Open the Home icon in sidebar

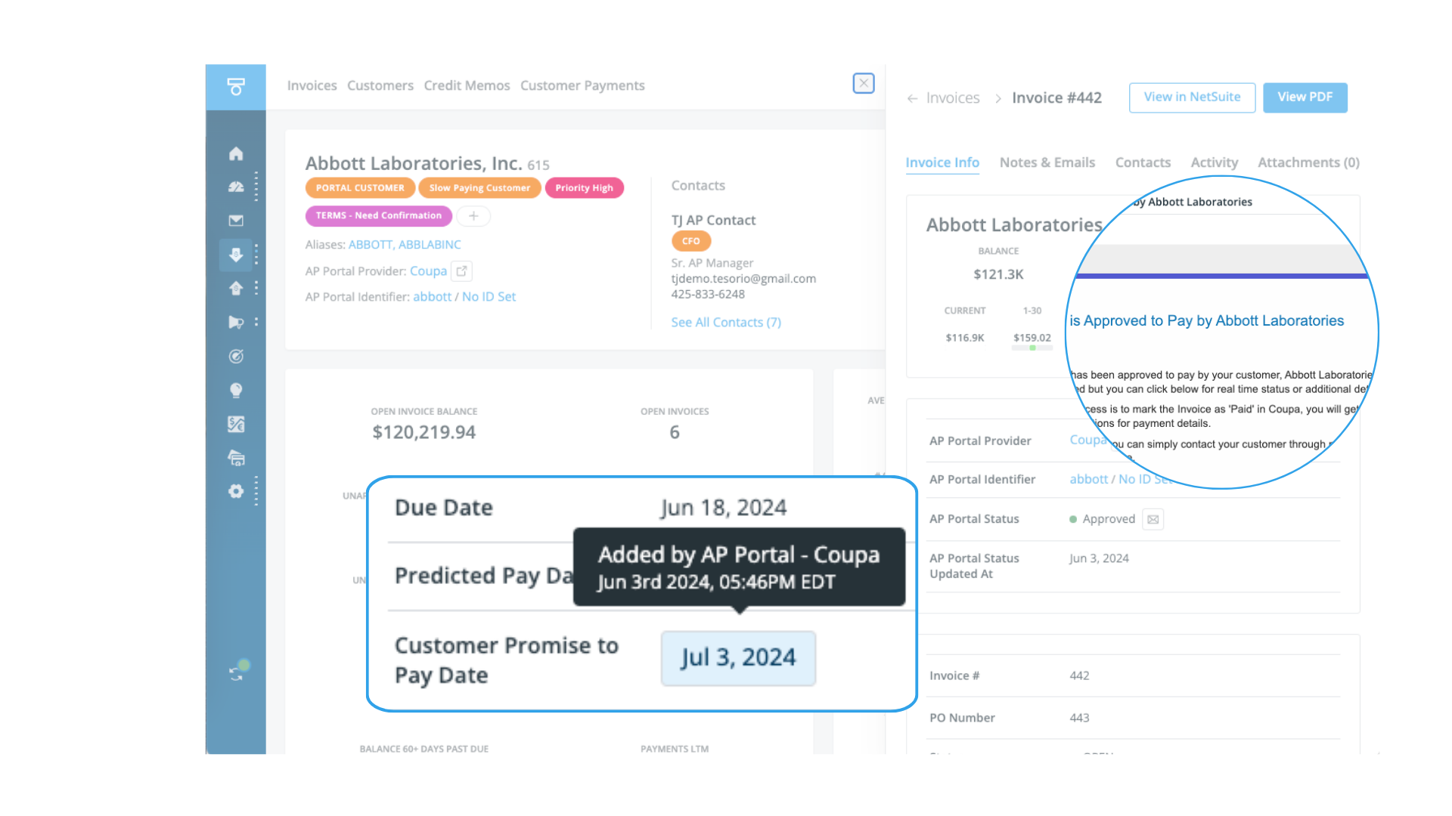[x=236, y=154]
